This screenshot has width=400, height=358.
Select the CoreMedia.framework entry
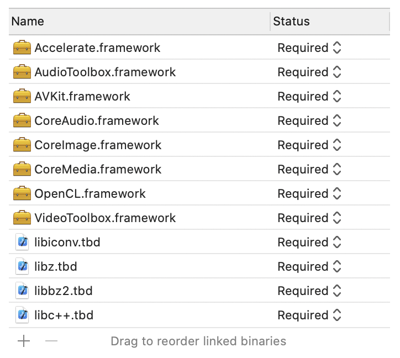click(x=98, y=170)
